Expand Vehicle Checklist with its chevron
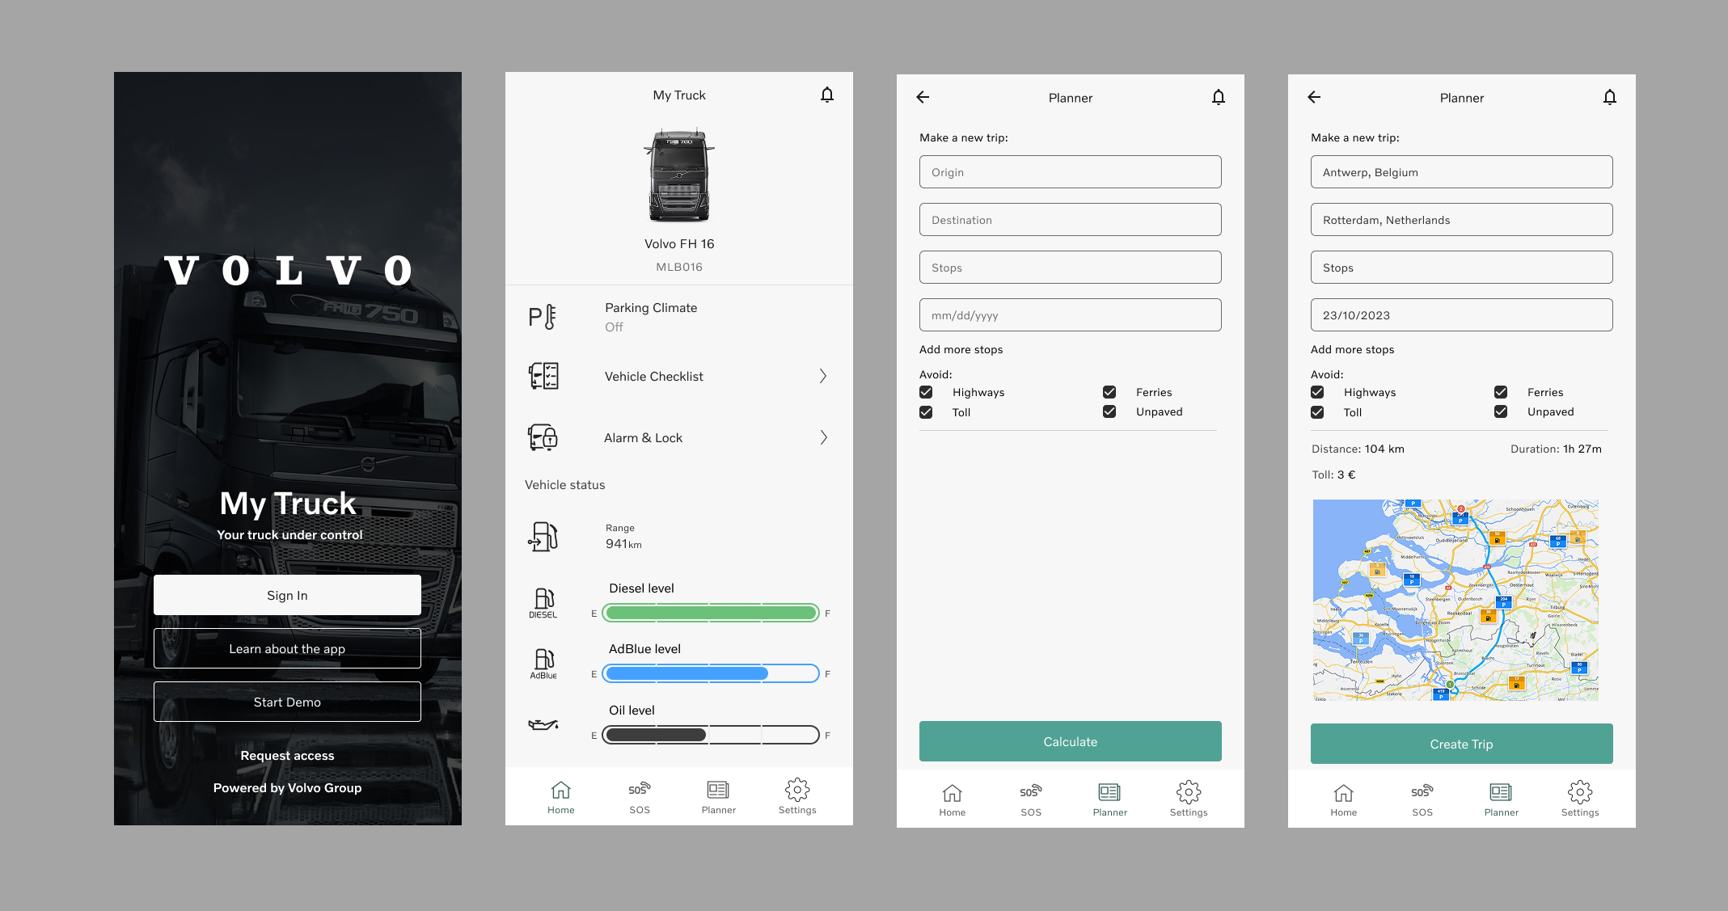The image size is (1728, 911). click(x=822, y=376)
